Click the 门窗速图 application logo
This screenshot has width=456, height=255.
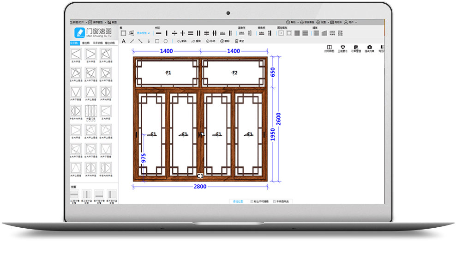click(x=93, y=33)
